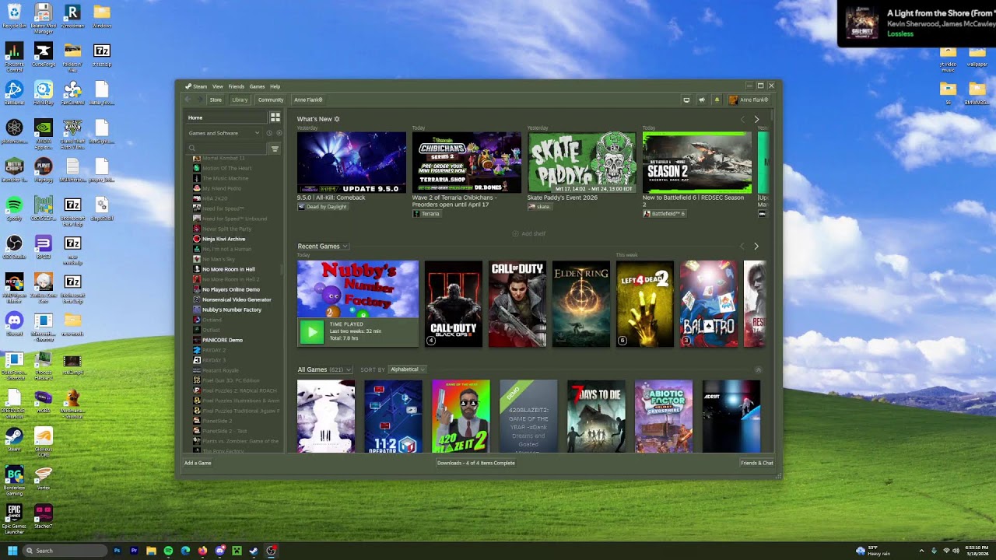Open the Sort By Alphabetical dropdown
This screenshot has height=560, width=996.
pyautogui.click(x=407, y=369)
